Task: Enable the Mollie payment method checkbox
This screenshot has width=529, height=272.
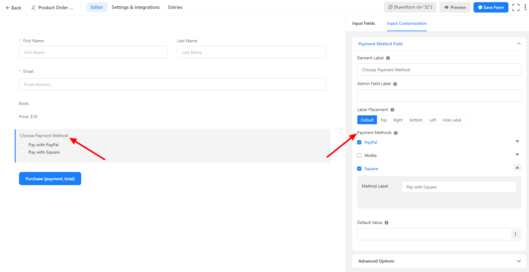Action: 359,155
